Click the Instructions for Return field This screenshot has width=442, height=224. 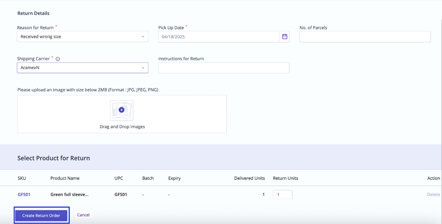(224, 68)
